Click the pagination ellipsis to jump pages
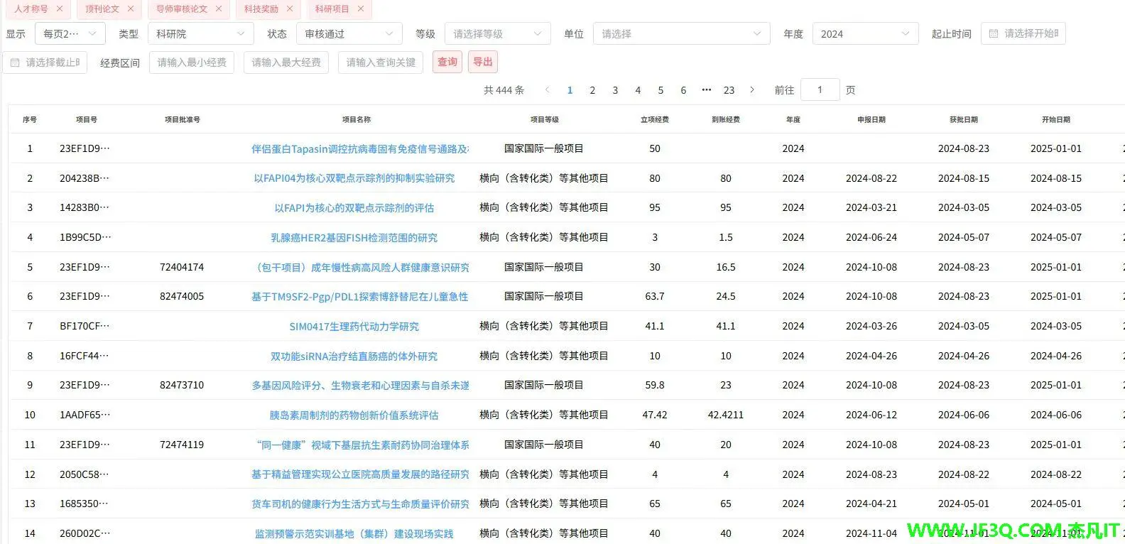 point(706,90)
